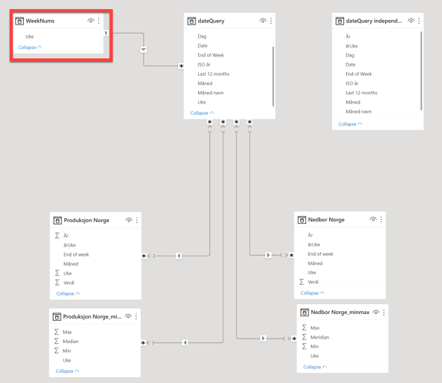Collapse the dateQuery table card
Image resolution: width=442 pixels, height=383 pixels.
pyautogui.click(x=202, y=113)
